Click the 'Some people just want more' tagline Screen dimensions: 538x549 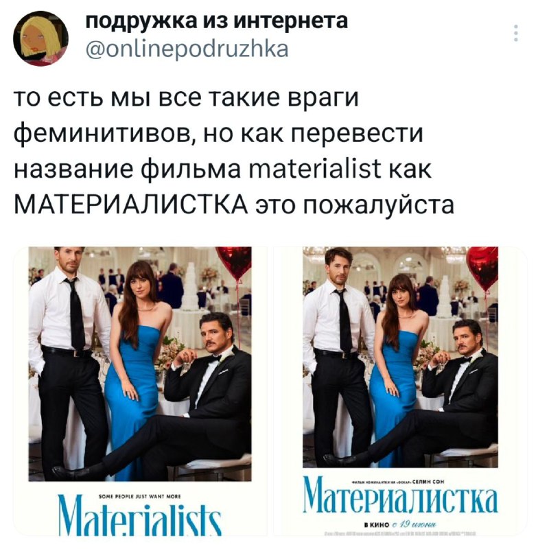pos(140,496)
